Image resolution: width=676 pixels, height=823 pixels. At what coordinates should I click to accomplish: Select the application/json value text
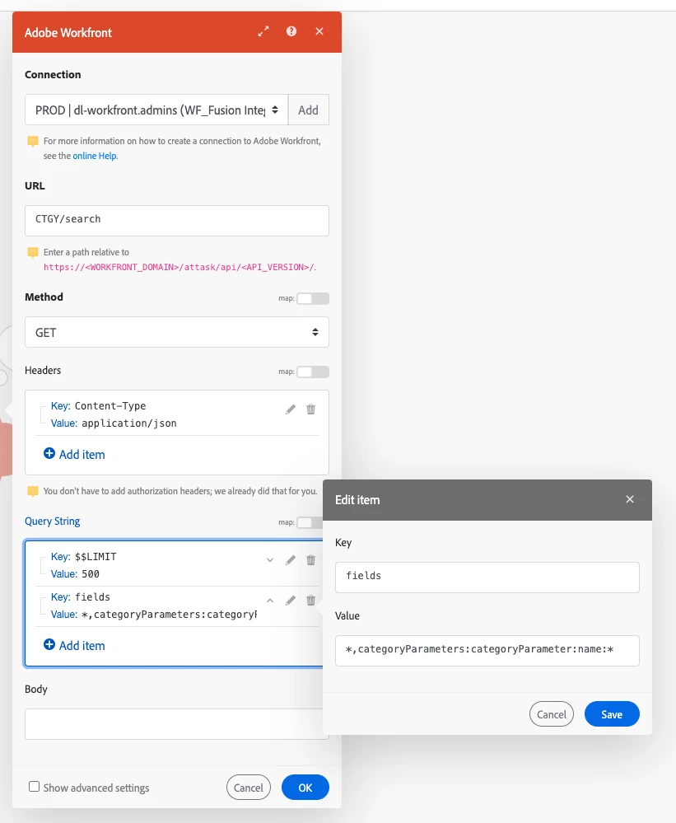point(129,423)
